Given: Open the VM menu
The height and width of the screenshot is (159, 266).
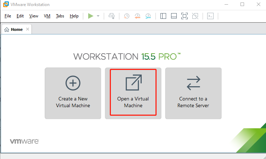Looking at the screenshot, I should pos(47,16).
